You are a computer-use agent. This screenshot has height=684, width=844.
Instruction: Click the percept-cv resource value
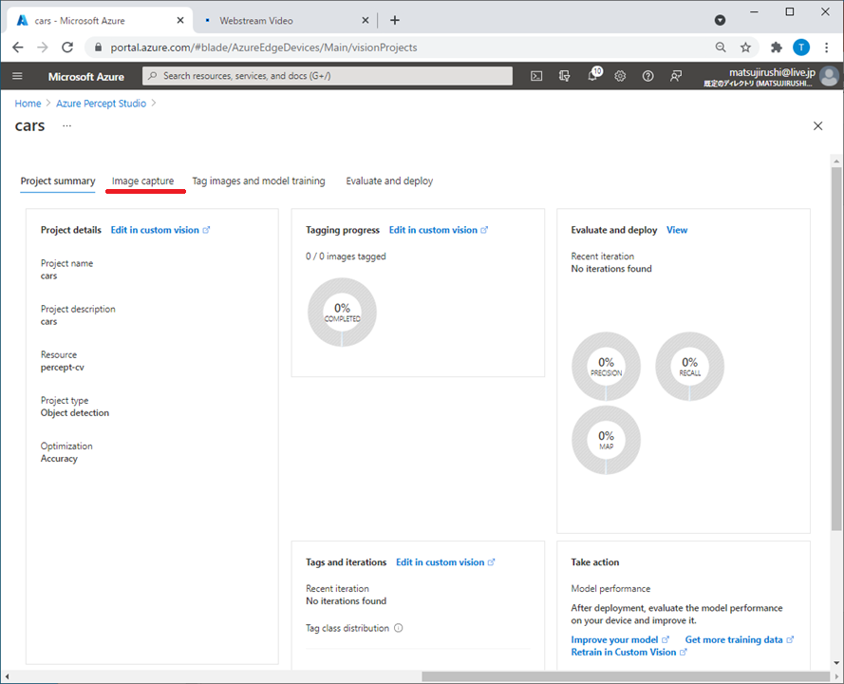[63, 368]
